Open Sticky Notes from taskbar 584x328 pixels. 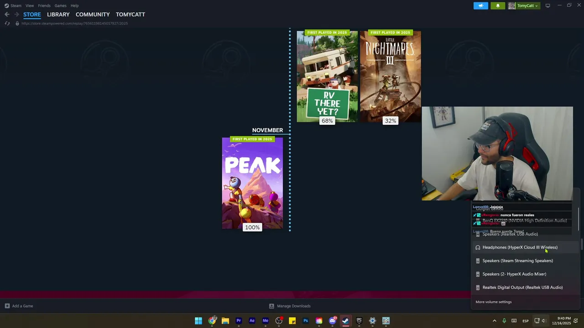pos(292,321)
